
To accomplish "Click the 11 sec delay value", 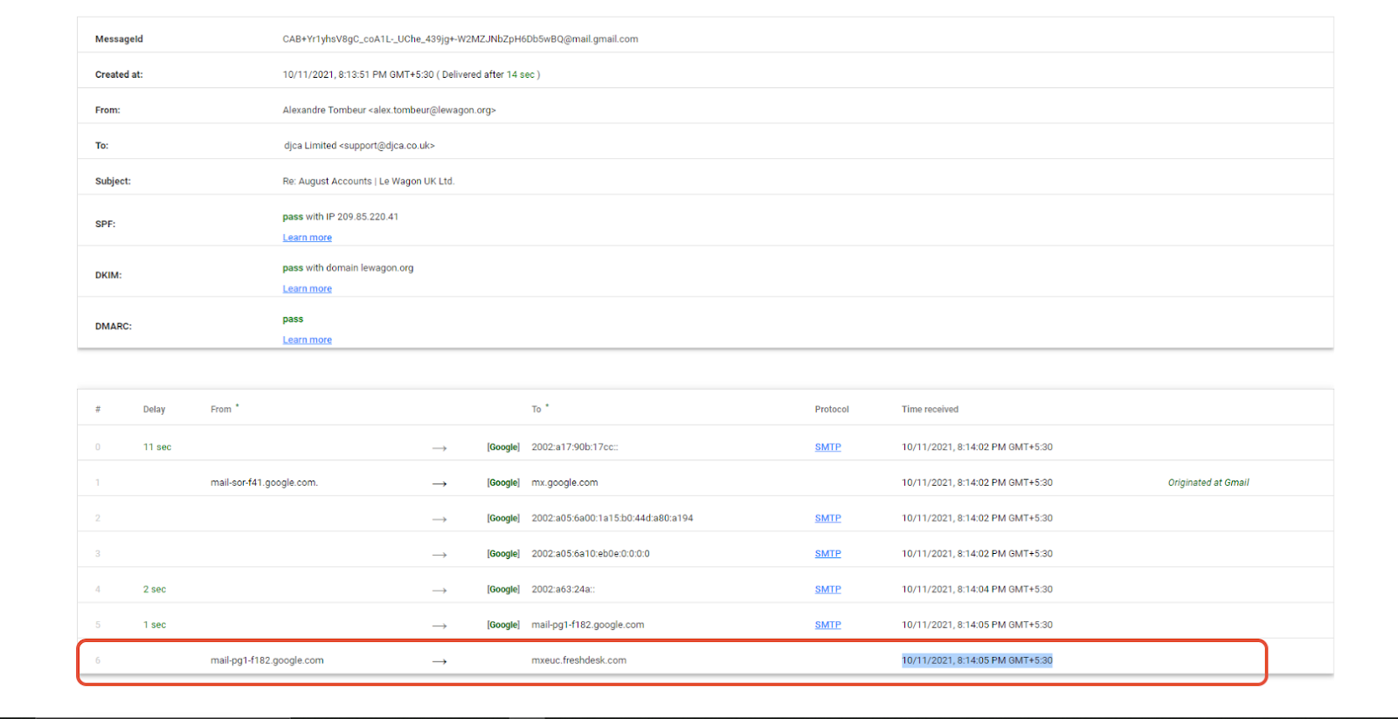I will (x=157, y=447).
